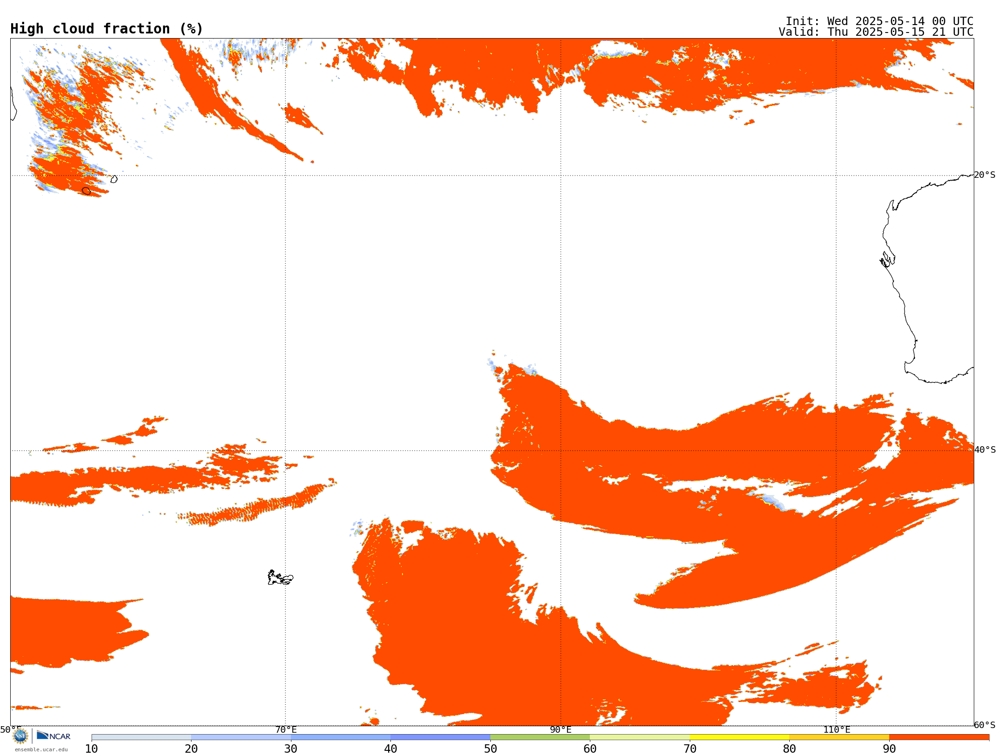The height and width of the screenshot is (755, 1004).
Task: Click the 60°S latitude label
Action: (985, 725)
